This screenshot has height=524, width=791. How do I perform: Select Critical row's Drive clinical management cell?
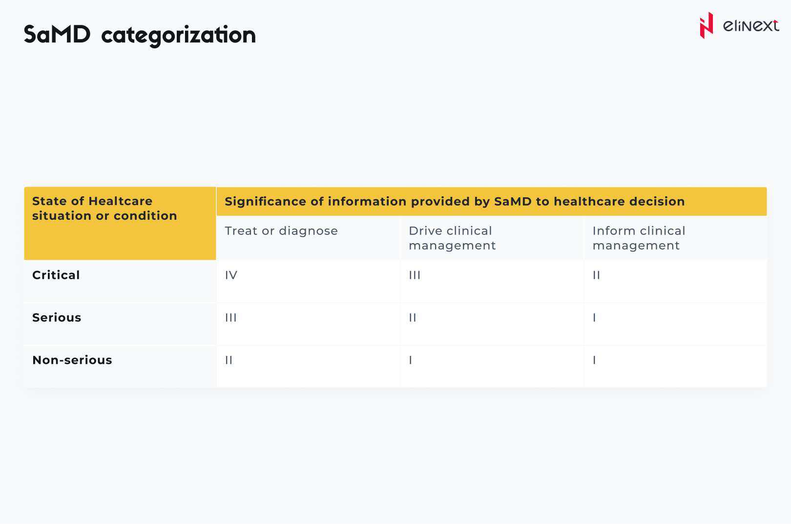(415, 275)
